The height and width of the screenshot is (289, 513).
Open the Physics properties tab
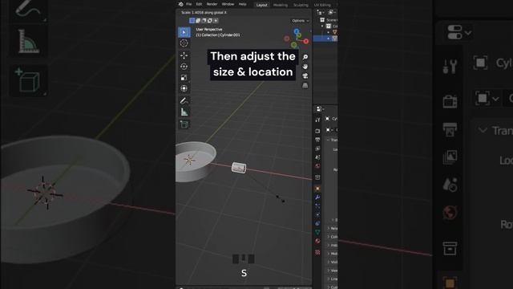click(x=317, y=215)
